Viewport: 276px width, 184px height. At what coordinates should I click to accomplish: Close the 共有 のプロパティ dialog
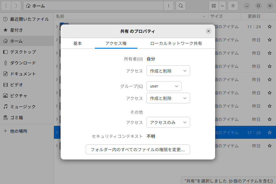pyautogui.click(x=209, y=31)
